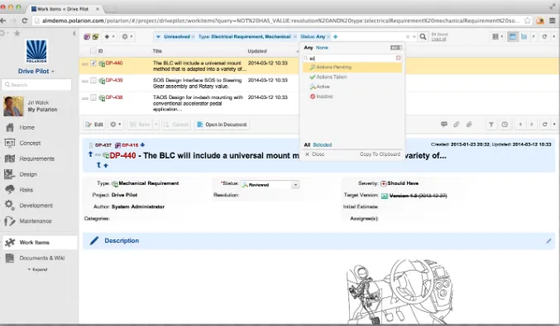This screenshot has width=560, height=326.
Task: Click the Load all link
Action: tap(438, 39)
